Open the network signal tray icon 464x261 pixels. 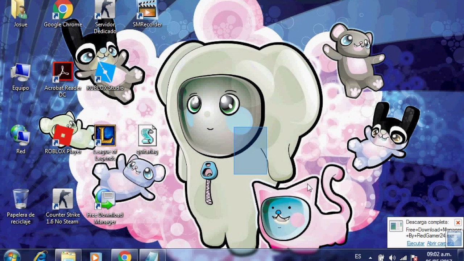tap(403, 258)
